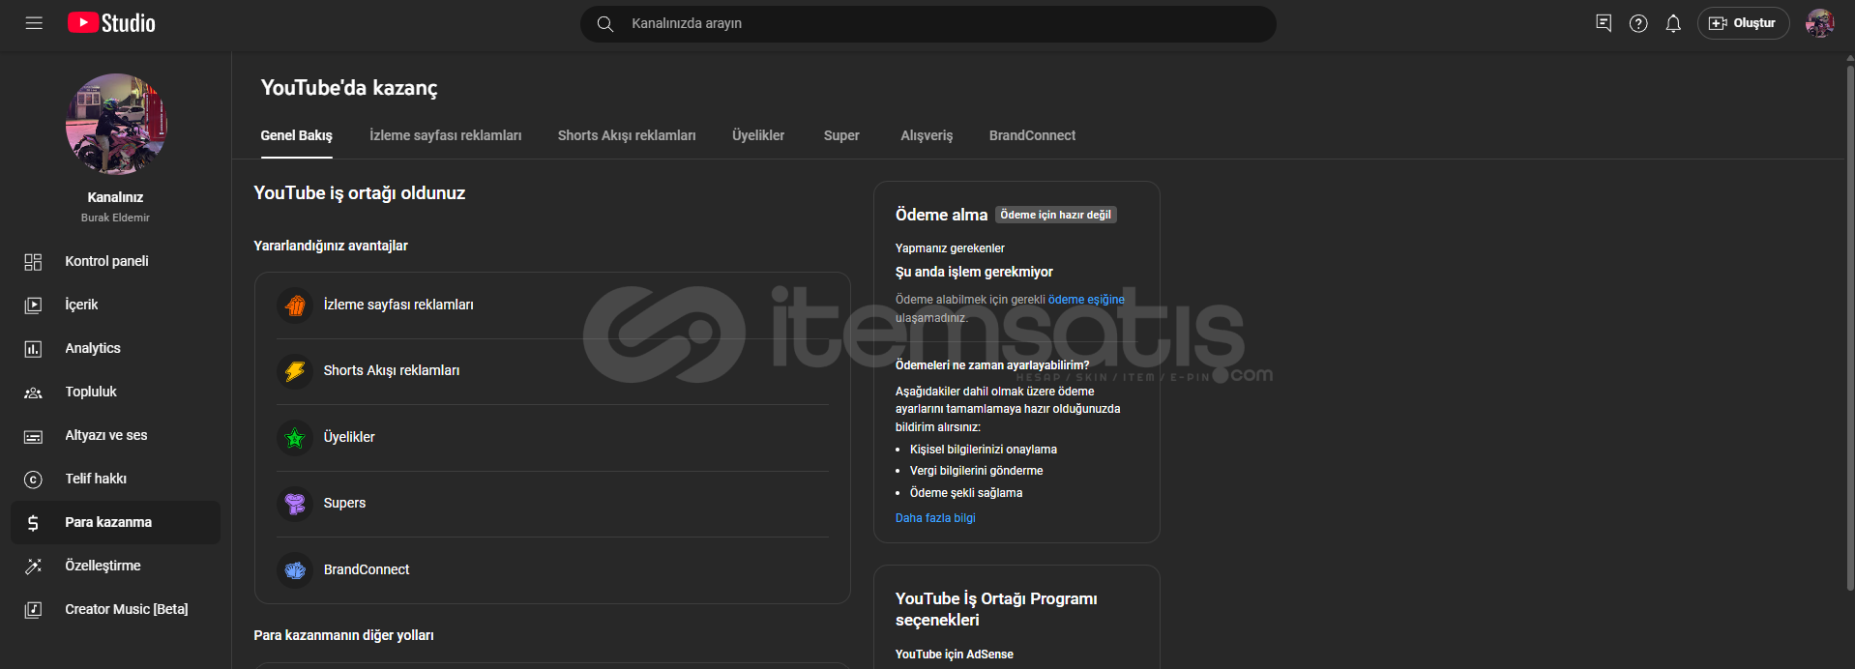Open Telif hakkı in sidebar

116,479
